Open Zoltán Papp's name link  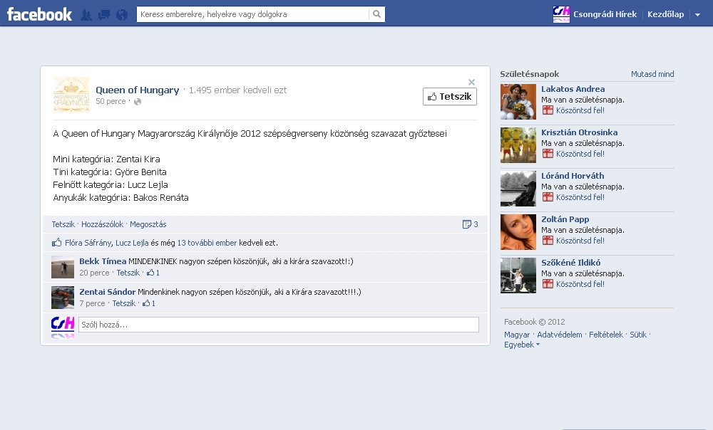coord(565,219)
